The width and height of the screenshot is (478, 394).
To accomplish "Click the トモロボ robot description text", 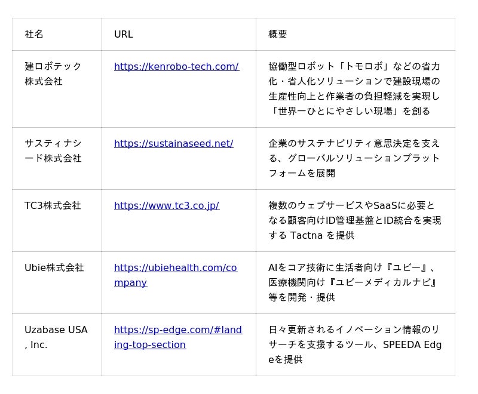I will [354, 66].
